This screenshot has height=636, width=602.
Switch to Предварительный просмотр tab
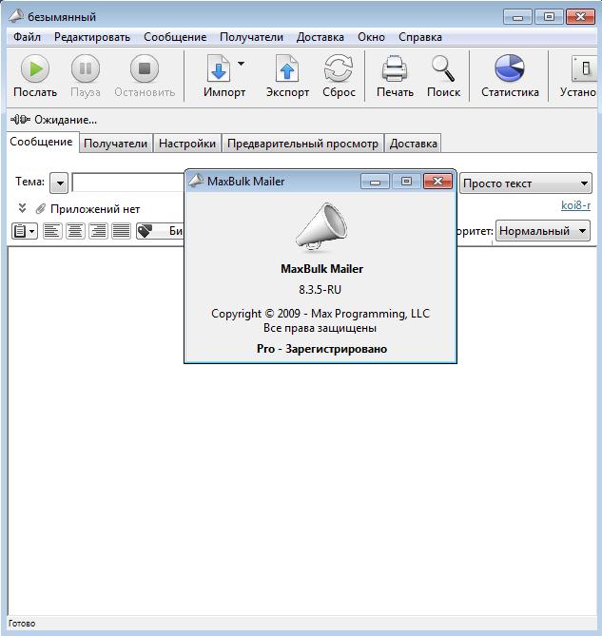click(x=302, y=144)
